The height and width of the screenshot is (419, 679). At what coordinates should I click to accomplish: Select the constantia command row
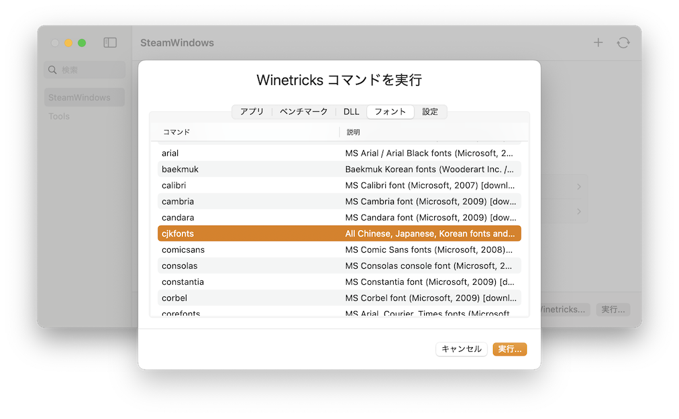(x=339, y=282)
